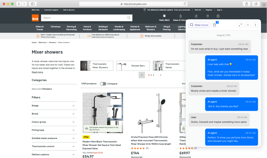Reload the page with the refresh icon
The width and height of the screenshot is (267, 158).
pyautogui.click(x=185, y=4)
